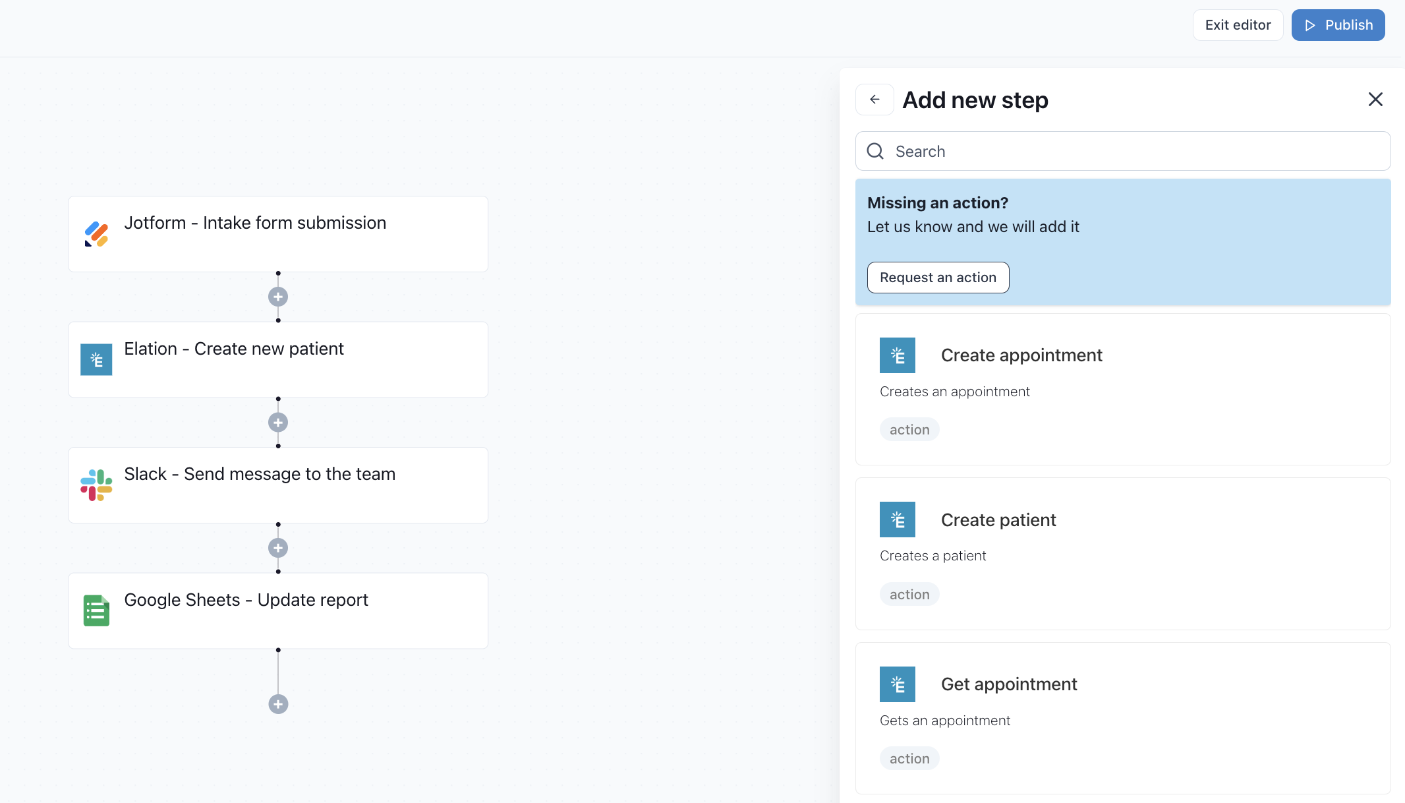Pick the Get appointment action
The image size is (1405, 803).
(x=1122, y=718)
